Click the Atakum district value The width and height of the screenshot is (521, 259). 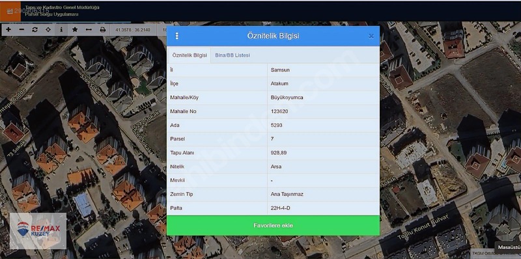(x=323, y=84)
